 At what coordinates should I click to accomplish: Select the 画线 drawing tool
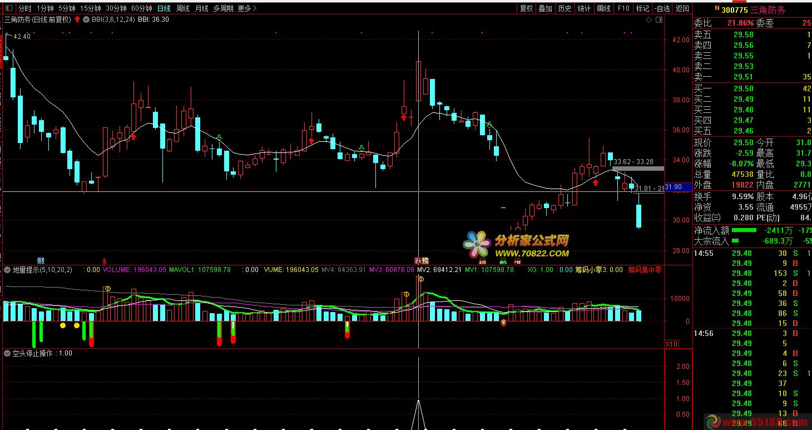(603, 8)
